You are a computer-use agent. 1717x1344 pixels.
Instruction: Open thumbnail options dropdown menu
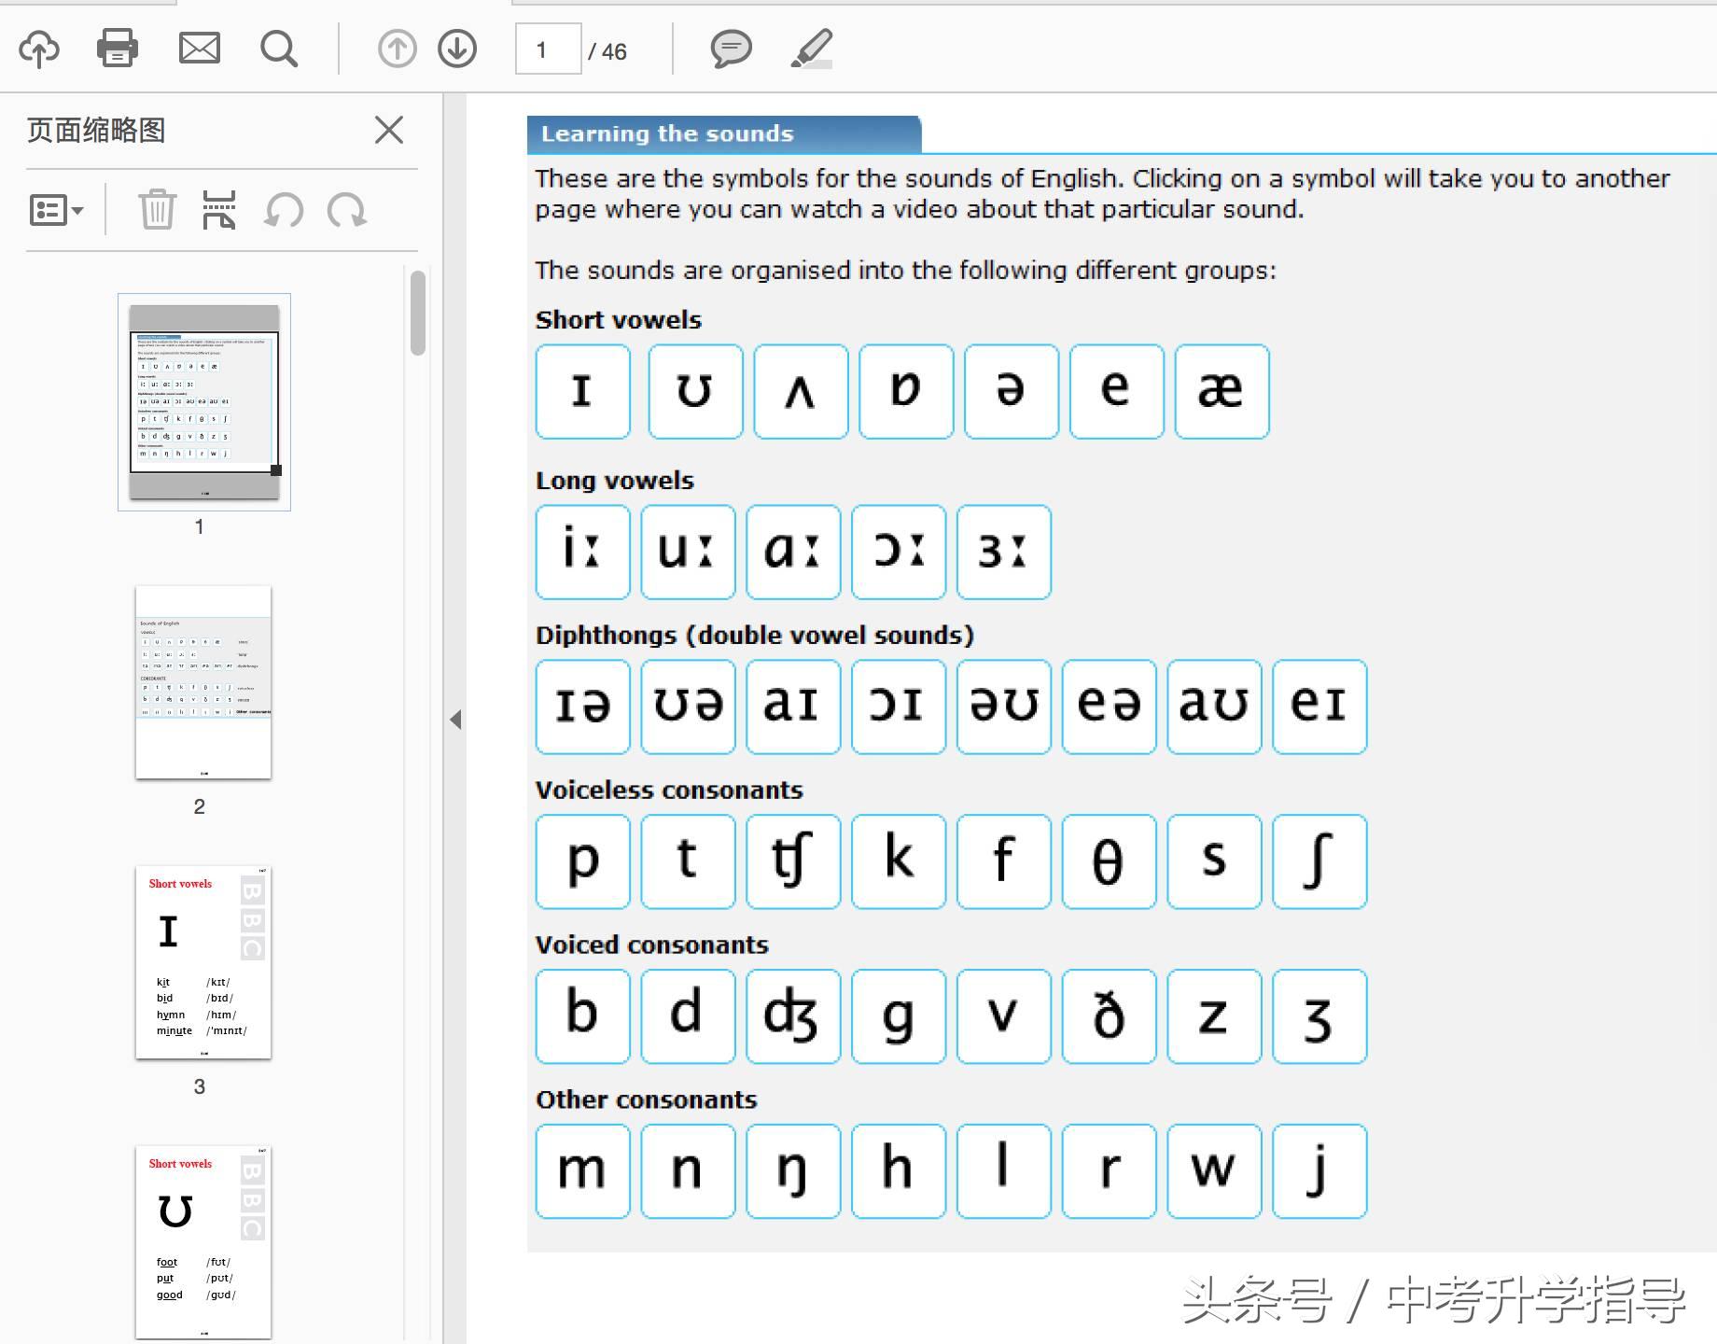pos(56,210)
